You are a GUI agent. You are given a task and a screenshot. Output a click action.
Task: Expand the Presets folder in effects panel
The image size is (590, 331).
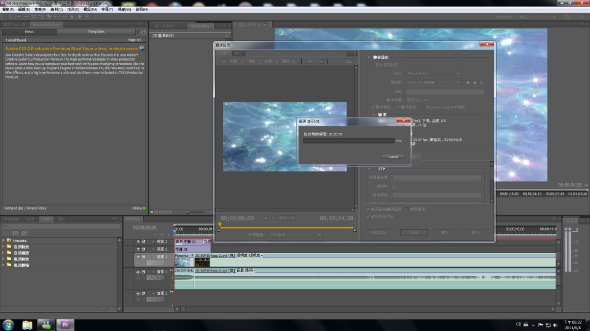4,241
